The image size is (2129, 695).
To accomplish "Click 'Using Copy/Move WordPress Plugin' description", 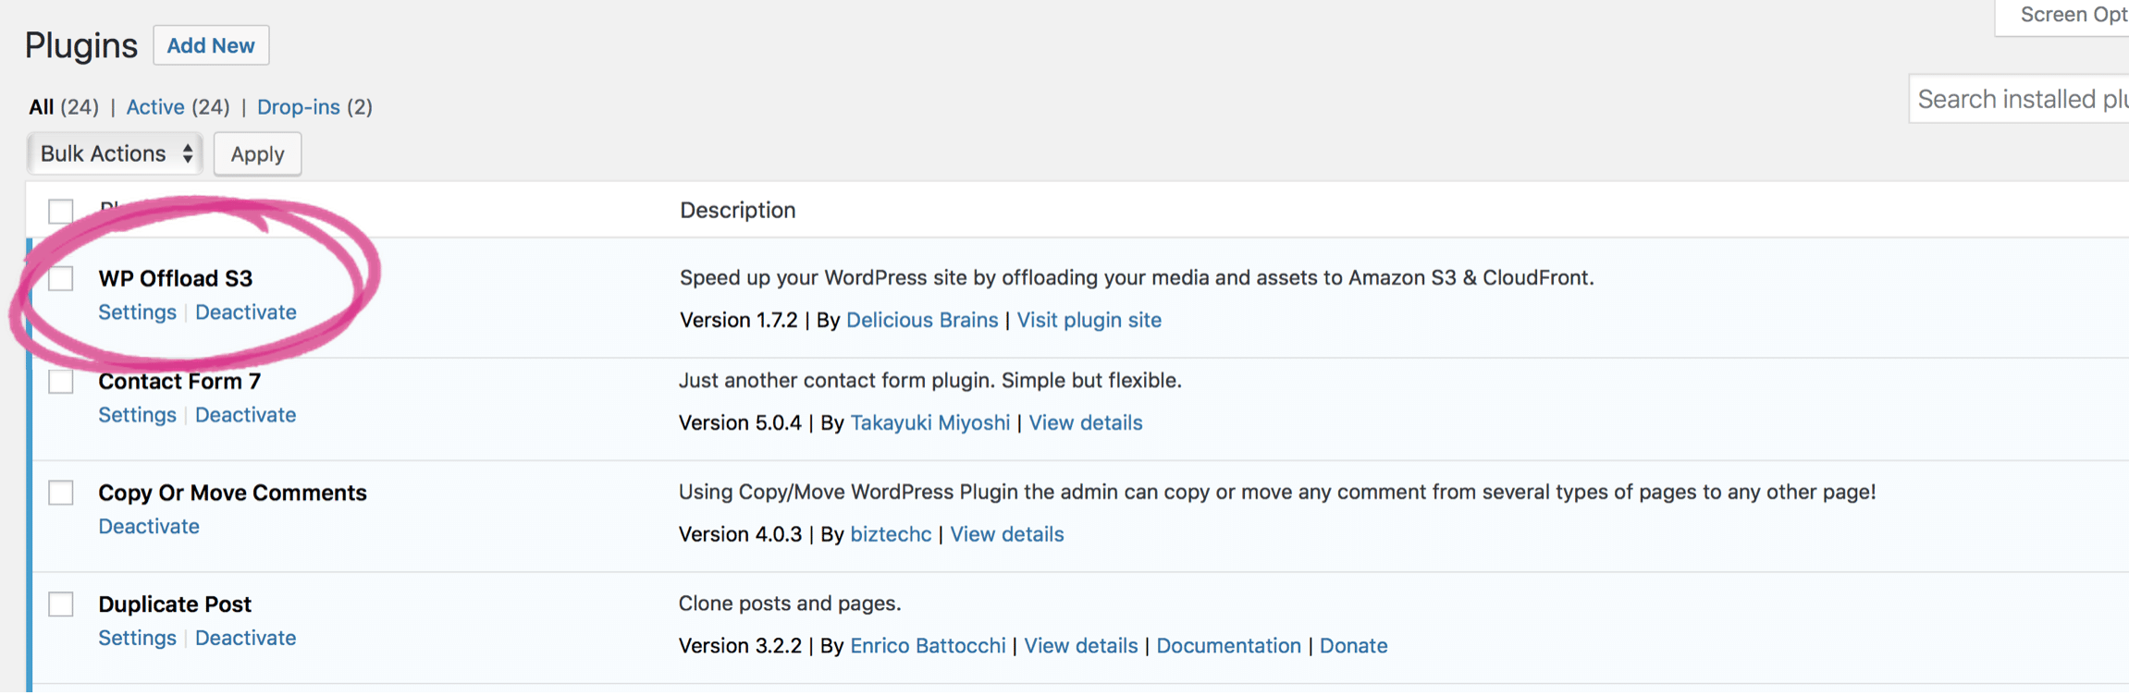I will click(x=1277, y=493).
